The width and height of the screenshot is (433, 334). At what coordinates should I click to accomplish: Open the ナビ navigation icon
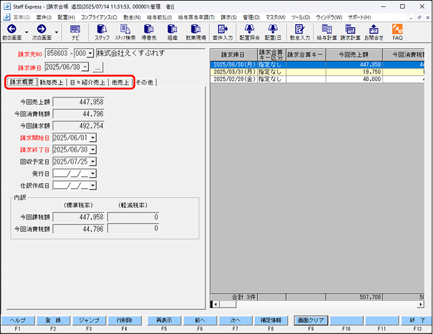(x=75, y=32)
